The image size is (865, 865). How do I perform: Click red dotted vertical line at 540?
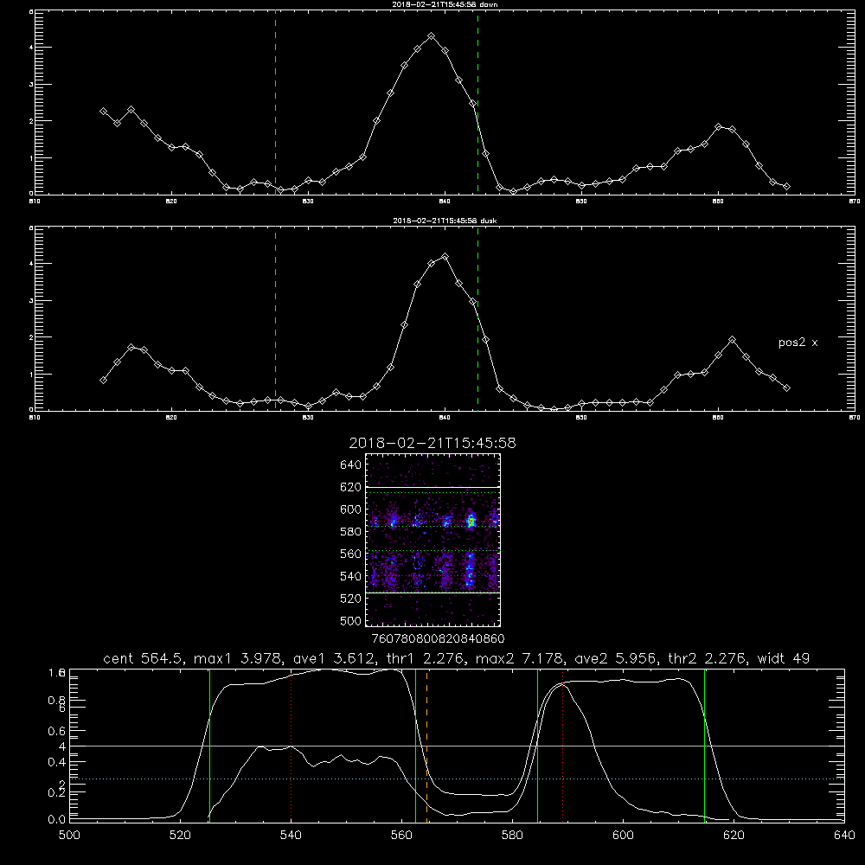(x=292, y=746)
